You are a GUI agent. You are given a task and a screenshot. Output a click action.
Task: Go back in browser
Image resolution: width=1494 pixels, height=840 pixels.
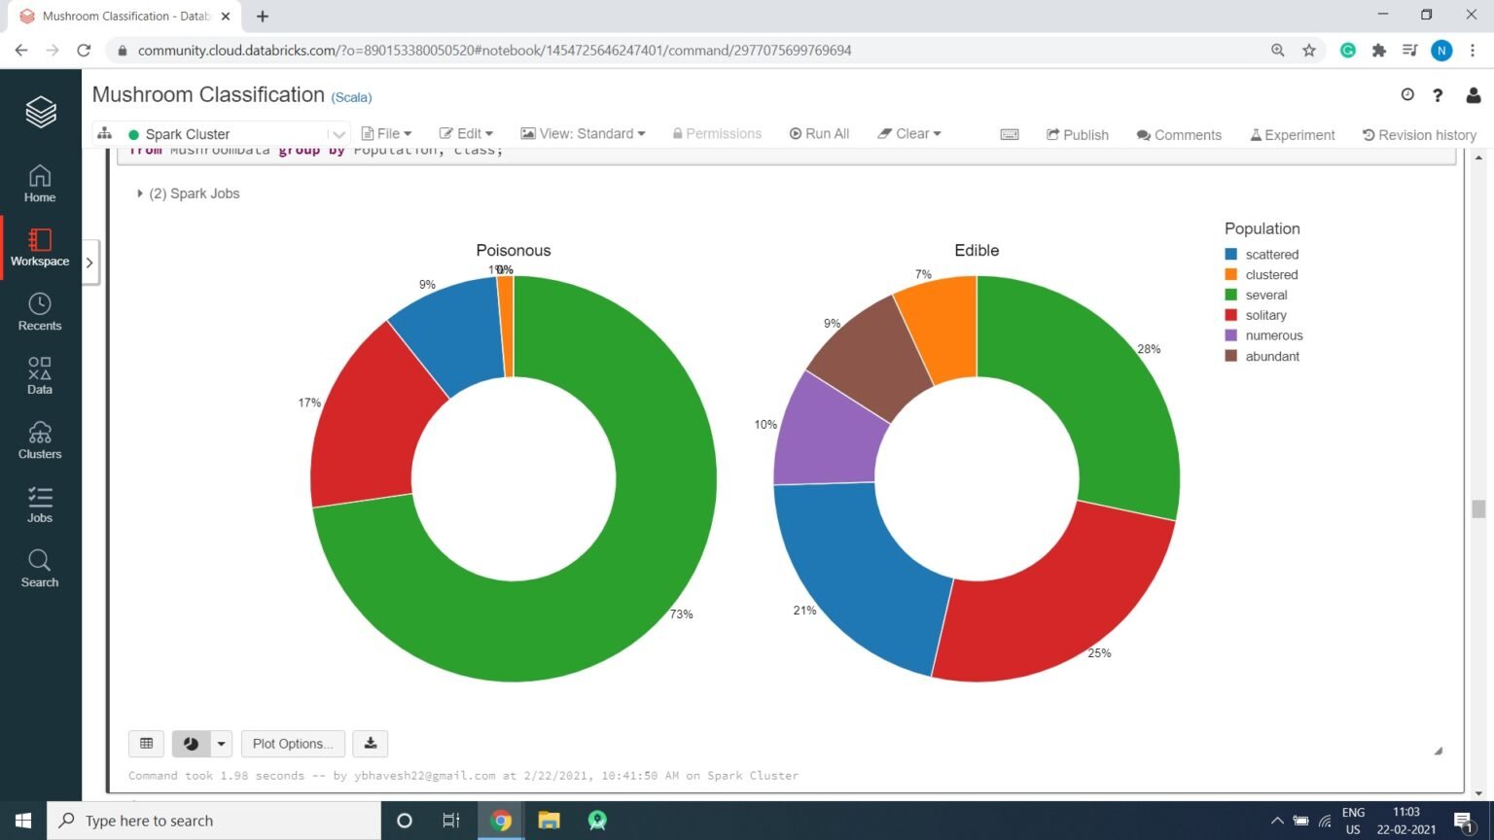[x=21, y=50]
